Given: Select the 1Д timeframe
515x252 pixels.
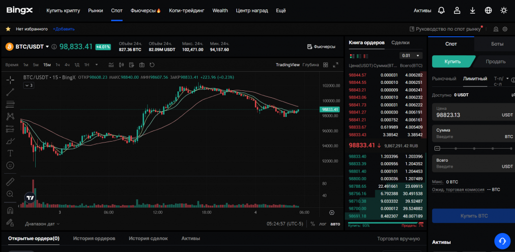Looking at the screenshot, I should [77, 65].
